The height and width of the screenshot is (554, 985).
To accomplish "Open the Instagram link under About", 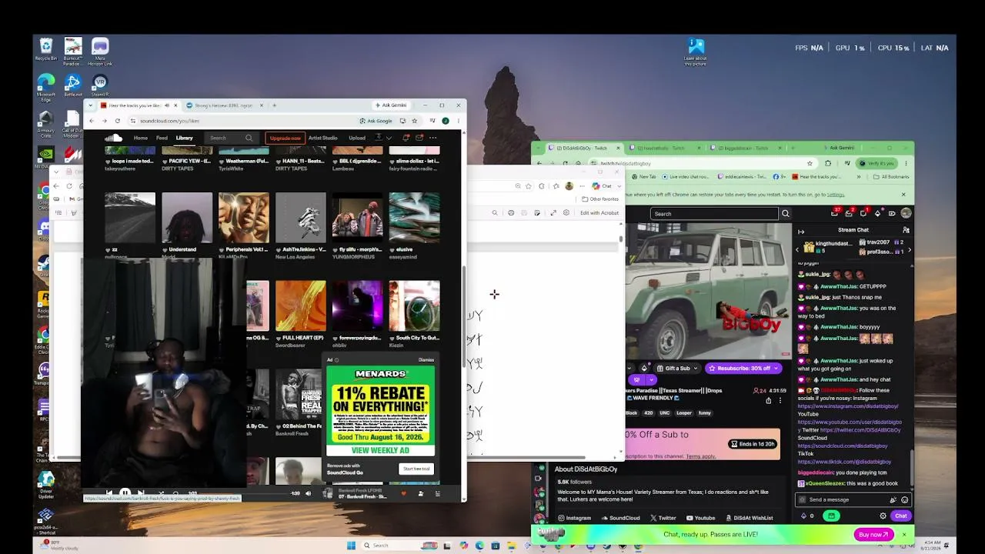I will pos(574,518).
